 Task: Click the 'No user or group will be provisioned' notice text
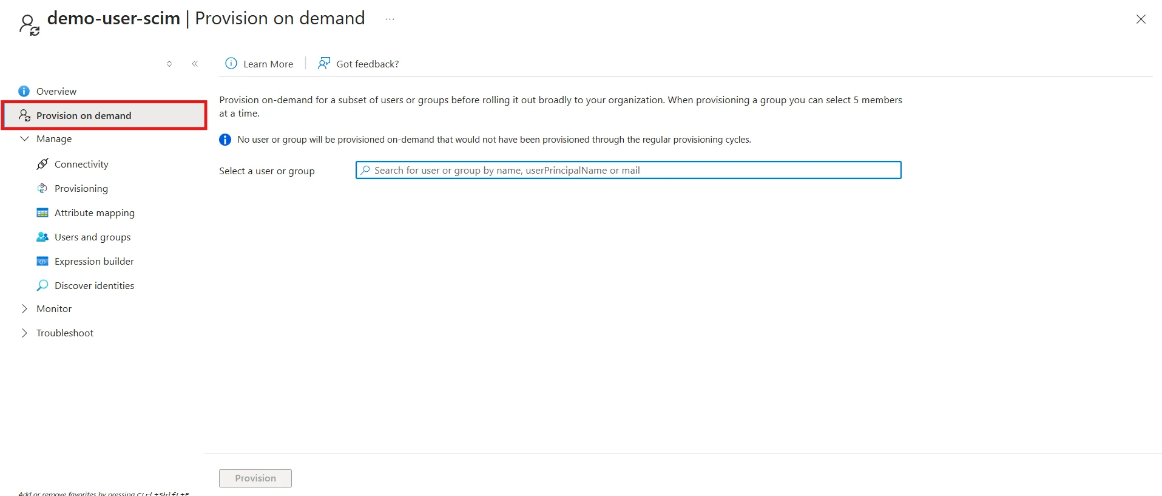tap(495, 140)
